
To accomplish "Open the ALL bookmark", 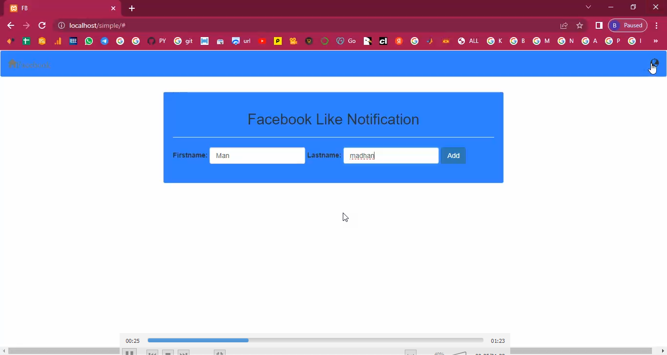I will click(x=468, y=41).
